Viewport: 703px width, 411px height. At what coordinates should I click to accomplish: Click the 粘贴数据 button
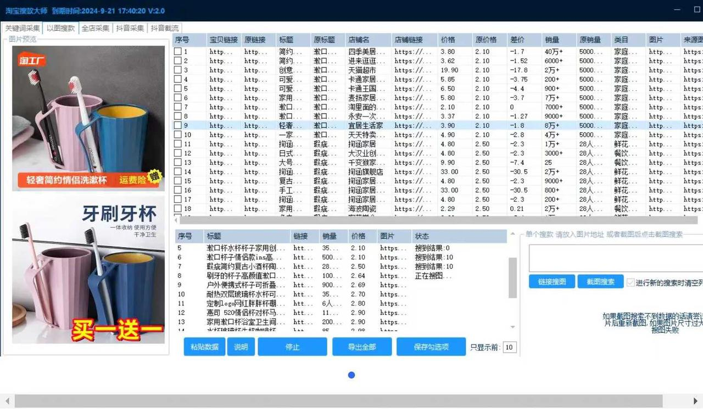tap(204, 347)
